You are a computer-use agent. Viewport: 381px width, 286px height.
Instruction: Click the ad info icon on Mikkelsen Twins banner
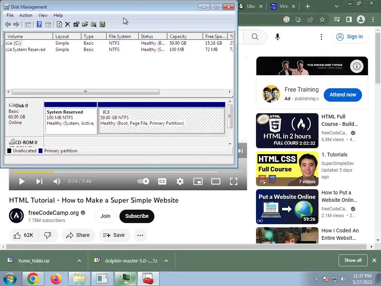(357, 66)
